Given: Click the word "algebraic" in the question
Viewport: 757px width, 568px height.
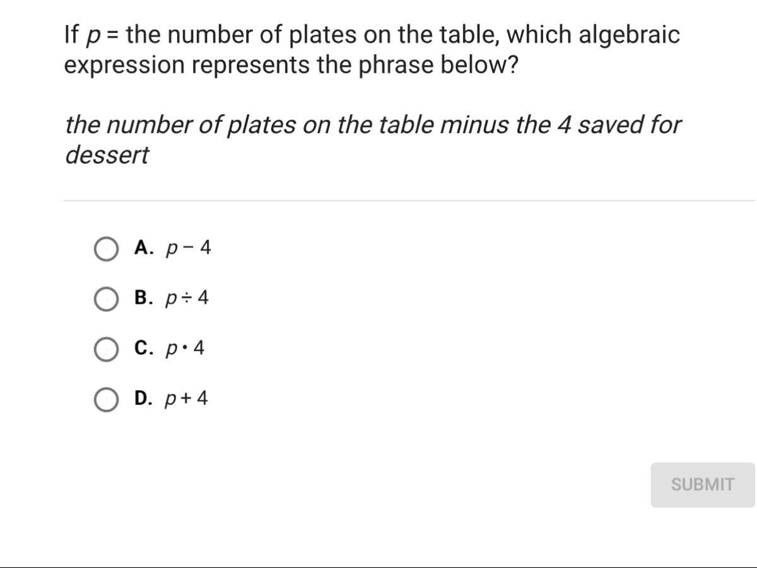Looking at the screenshot, I should point(630,35).
